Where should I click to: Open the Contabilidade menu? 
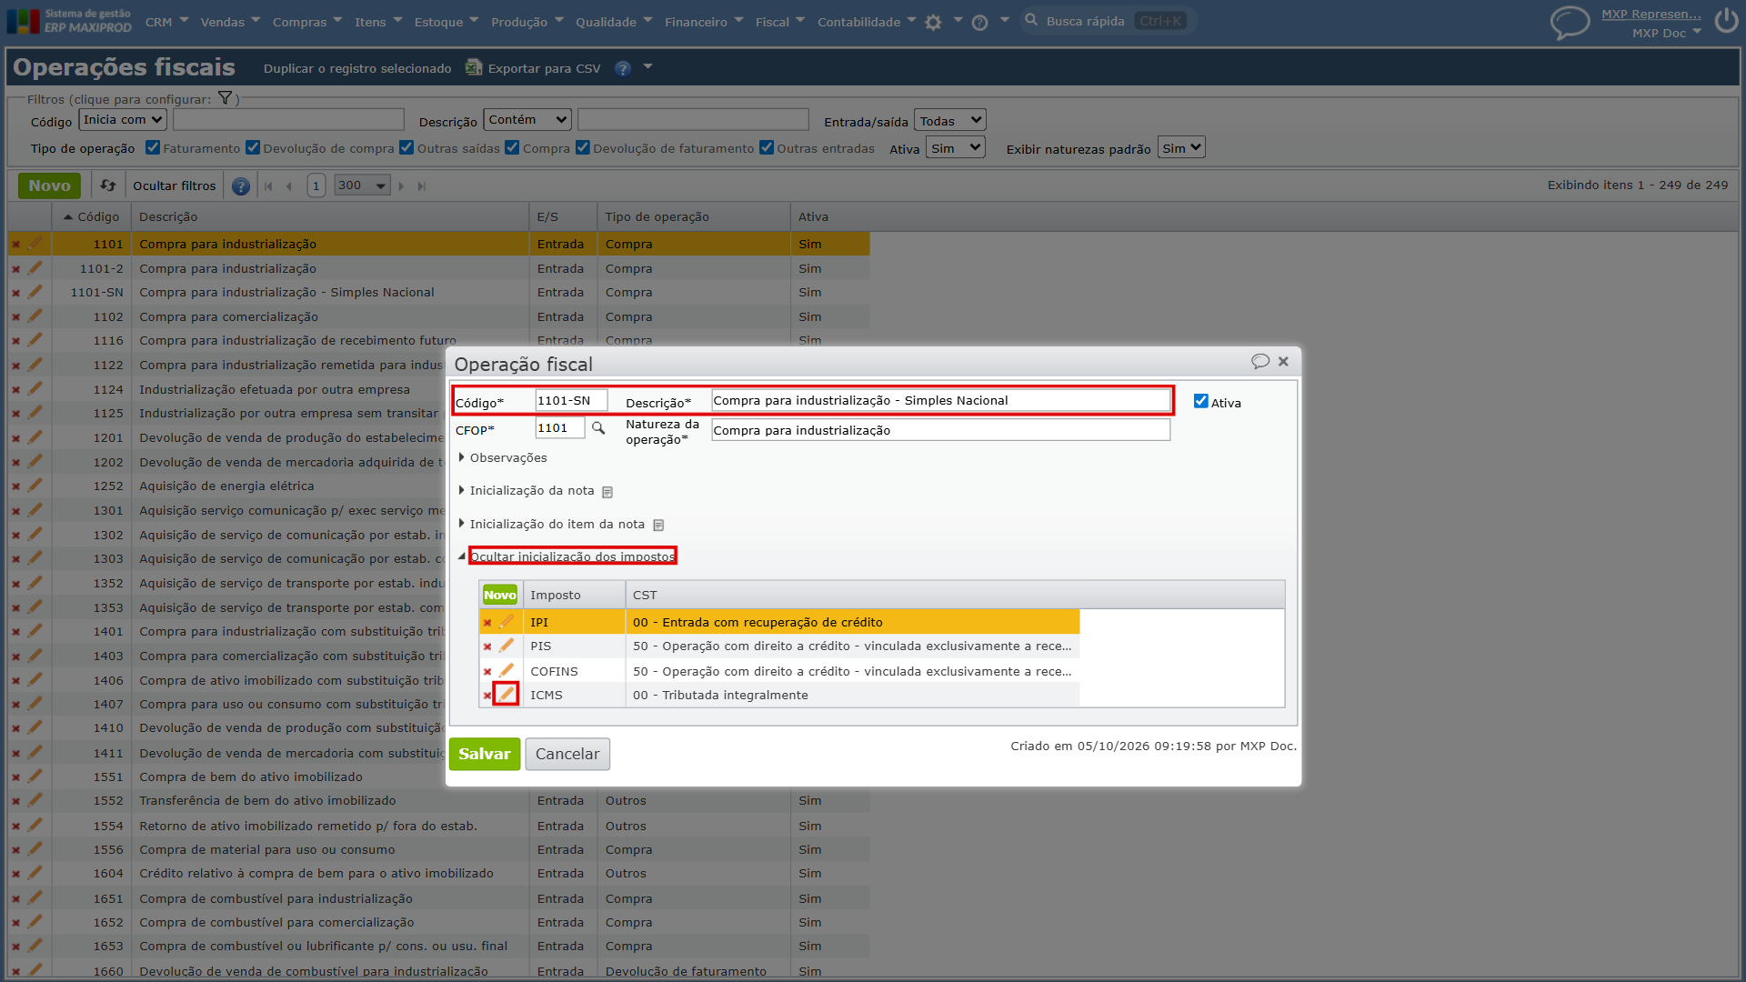point(867,22)
